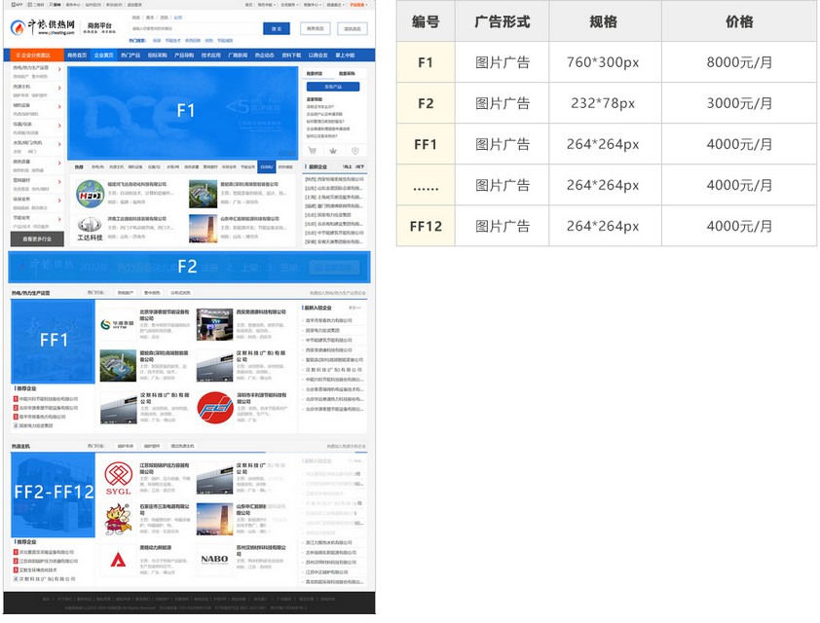
Task: Open 热门产品 in the blue navigation bar
Action: click(130, 55)
